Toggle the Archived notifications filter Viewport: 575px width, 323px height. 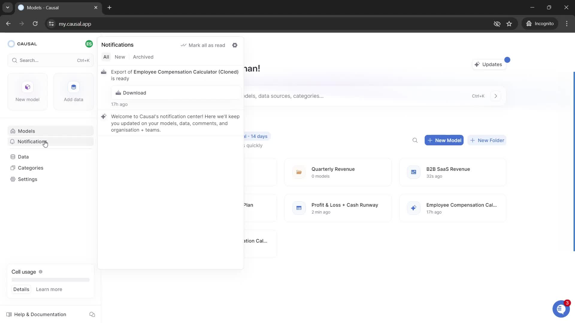tap(143, 57)
